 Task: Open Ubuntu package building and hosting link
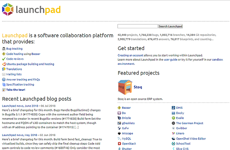(x=30, y=64)
